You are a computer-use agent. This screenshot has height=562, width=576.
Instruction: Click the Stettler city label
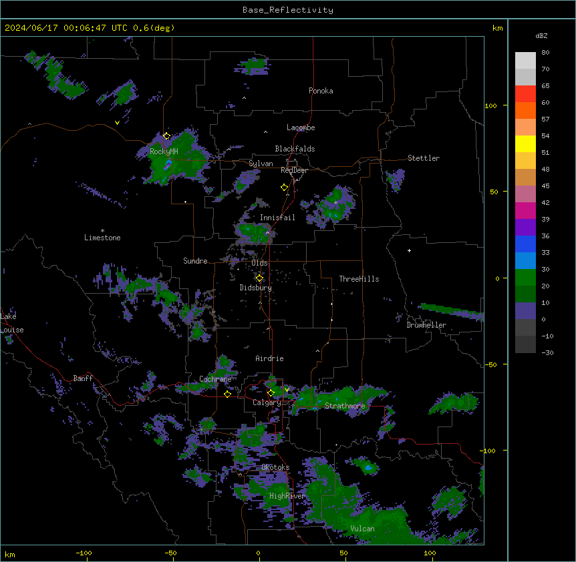click(x=424, y=158)
